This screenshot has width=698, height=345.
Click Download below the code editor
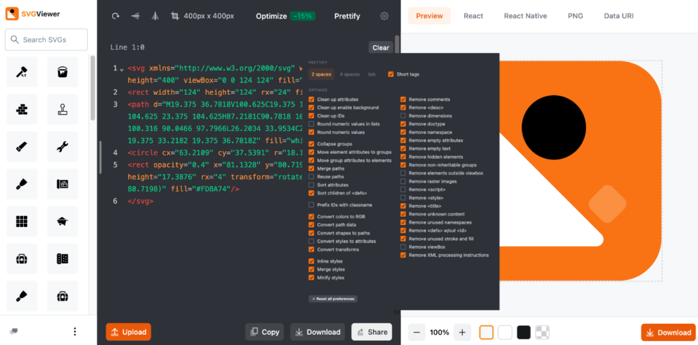point(318,332)
